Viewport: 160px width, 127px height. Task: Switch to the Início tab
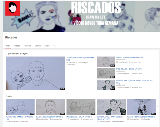[x=8, y=46]
